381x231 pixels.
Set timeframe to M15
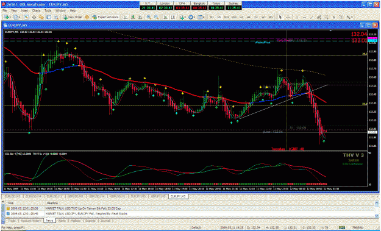(226, 17)
